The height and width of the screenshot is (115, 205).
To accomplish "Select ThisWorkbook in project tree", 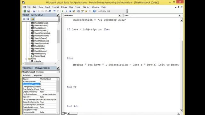I will click(40, 56).
